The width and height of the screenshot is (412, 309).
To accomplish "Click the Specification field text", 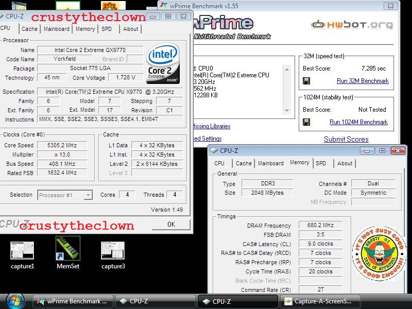I will [110, 92].
